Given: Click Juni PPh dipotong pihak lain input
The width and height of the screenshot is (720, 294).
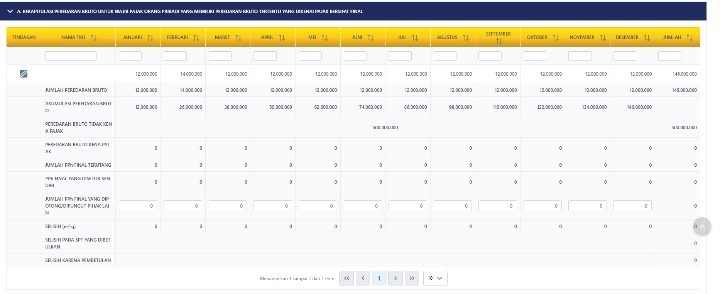Looking at the screenshot, I should pos(363,206).
